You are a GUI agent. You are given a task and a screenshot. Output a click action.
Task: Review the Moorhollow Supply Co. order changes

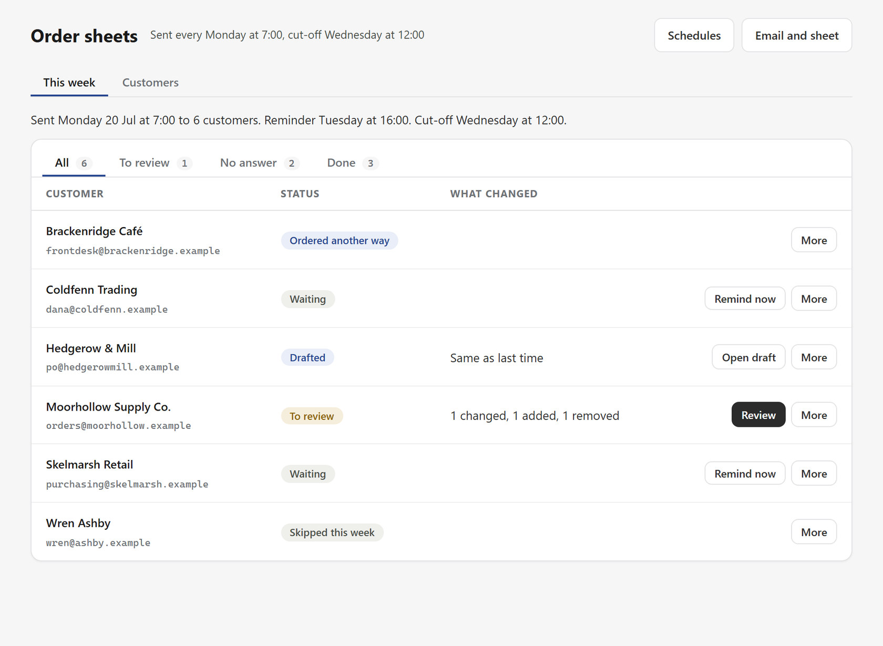(758, 415)
